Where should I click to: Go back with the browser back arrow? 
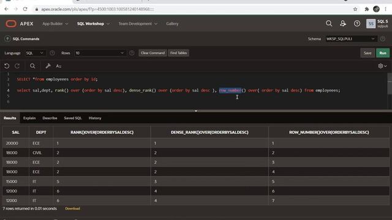(7, 9)
